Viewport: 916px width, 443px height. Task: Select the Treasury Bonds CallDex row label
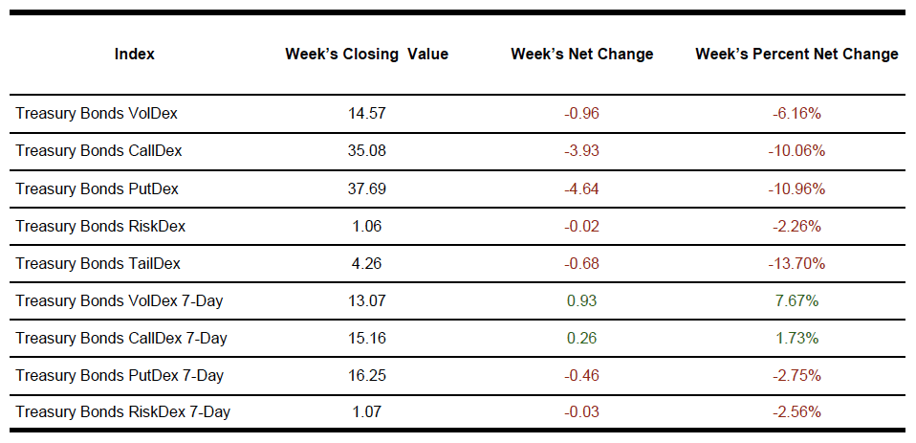point(98,151)
